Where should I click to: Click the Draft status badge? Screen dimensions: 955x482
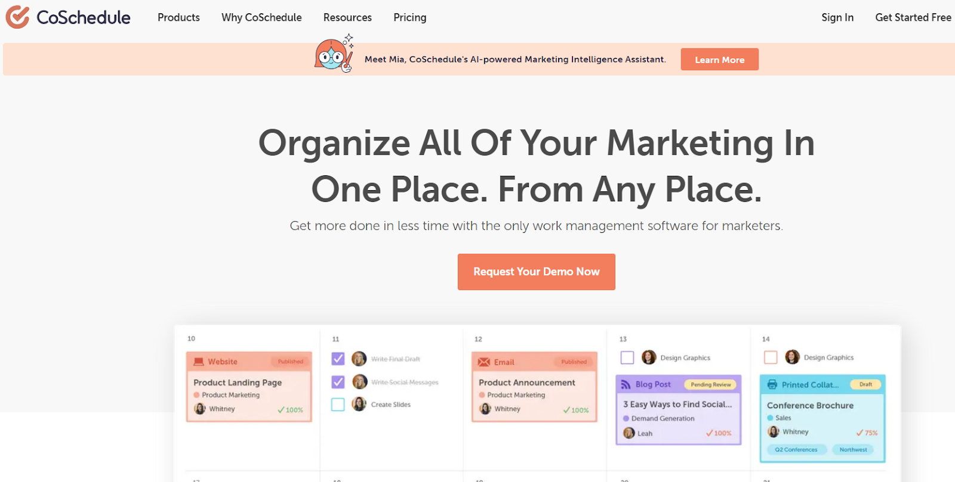coord(865,385)
